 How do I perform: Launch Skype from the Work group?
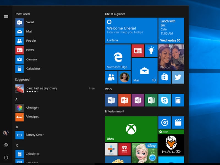click(x=164, y=100)
